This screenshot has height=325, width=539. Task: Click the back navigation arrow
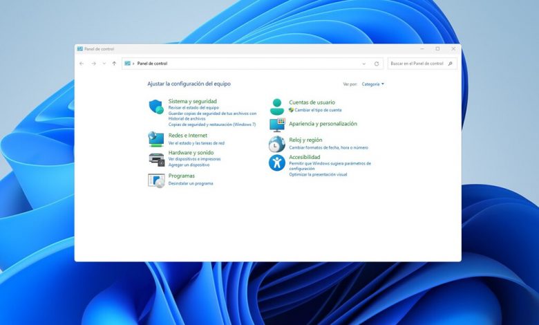82,64
